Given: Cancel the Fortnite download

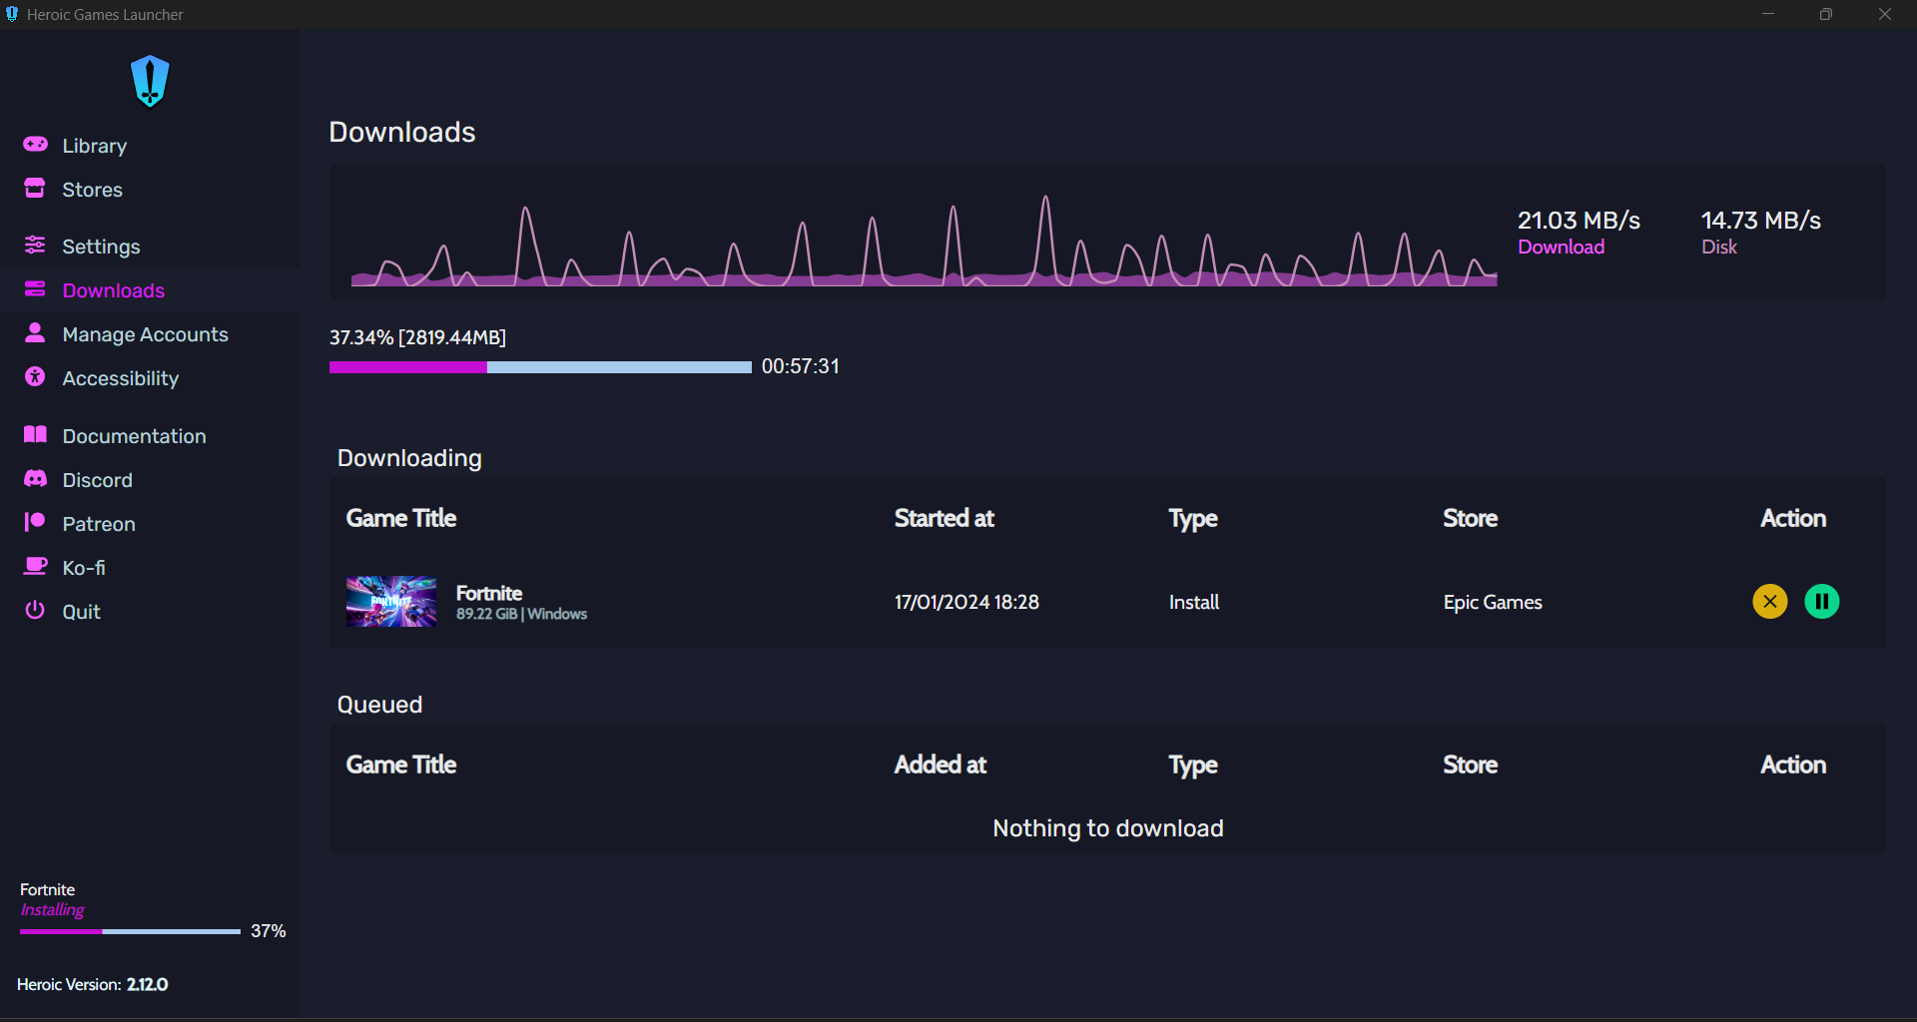Looking at the screenshot, I should [1769, 602].
